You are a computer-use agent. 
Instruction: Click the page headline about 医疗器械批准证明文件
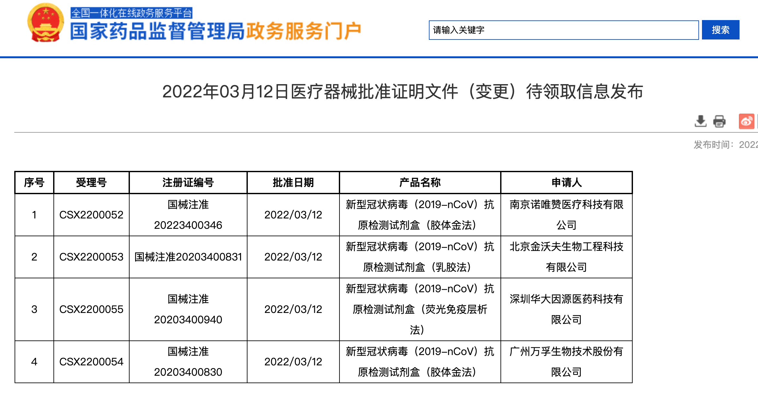coord(403,92)
